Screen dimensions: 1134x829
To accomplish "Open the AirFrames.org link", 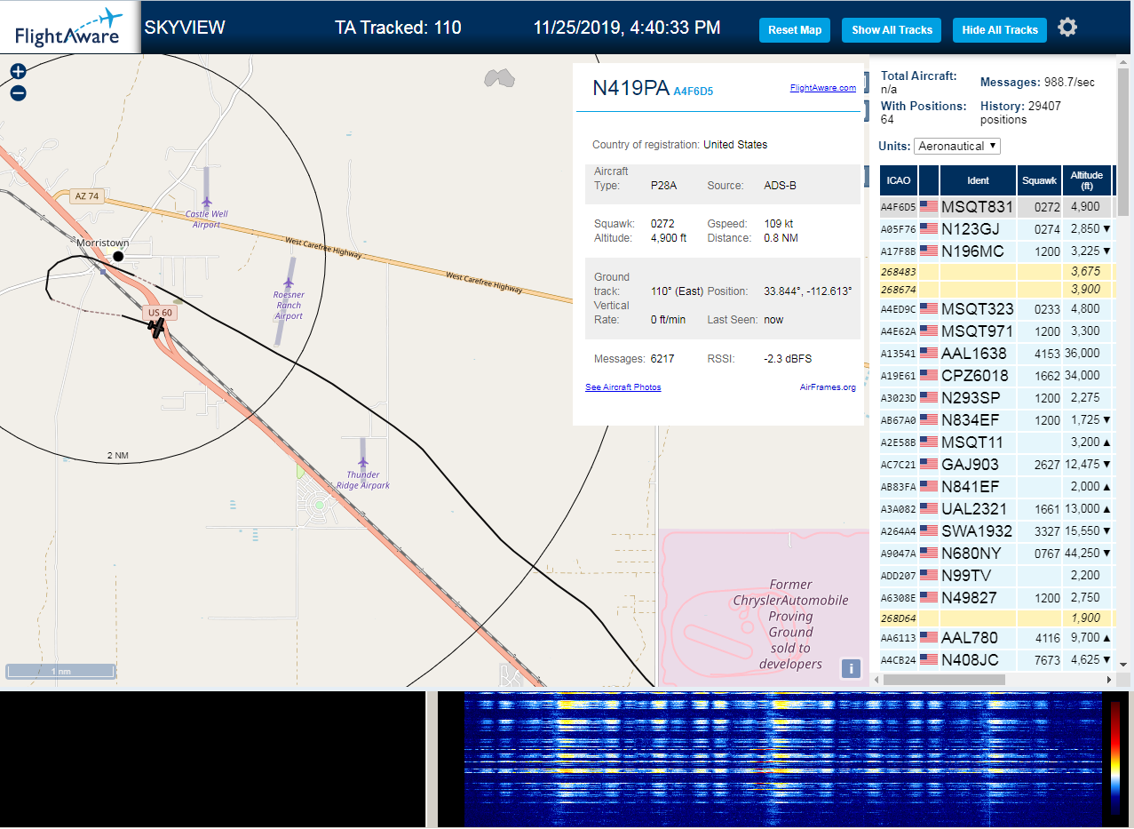I will tap(828, 387).
